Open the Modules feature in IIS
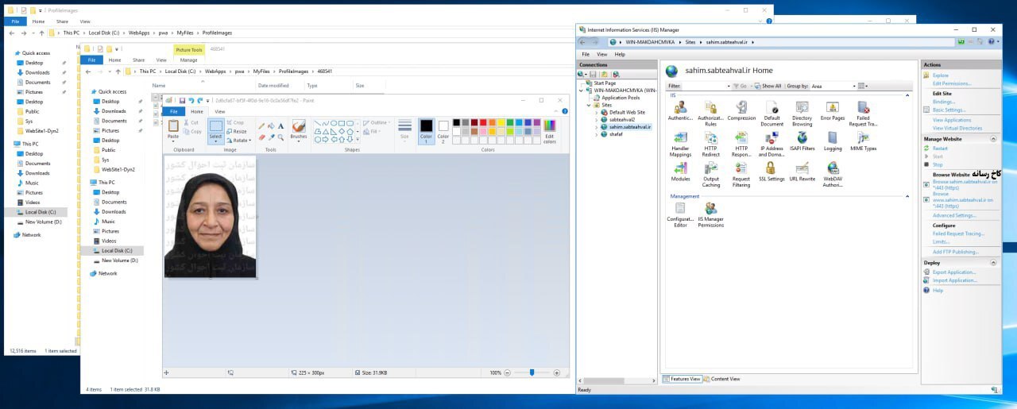 coord(680,172)
